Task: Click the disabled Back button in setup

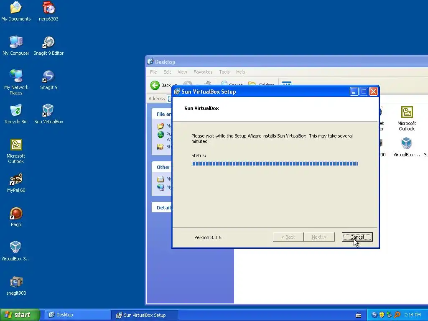Action: (x=288, y=237)
